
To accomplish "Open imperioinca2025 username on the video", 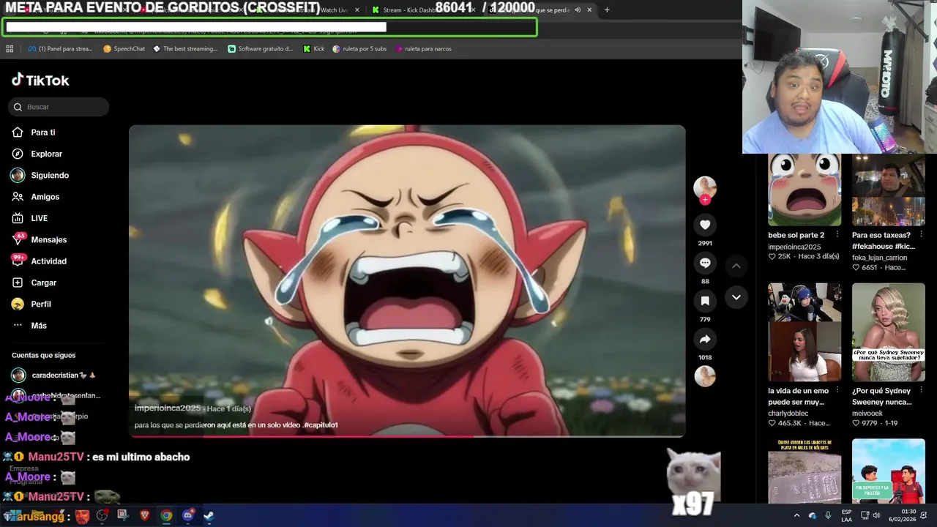I will 168,408.
